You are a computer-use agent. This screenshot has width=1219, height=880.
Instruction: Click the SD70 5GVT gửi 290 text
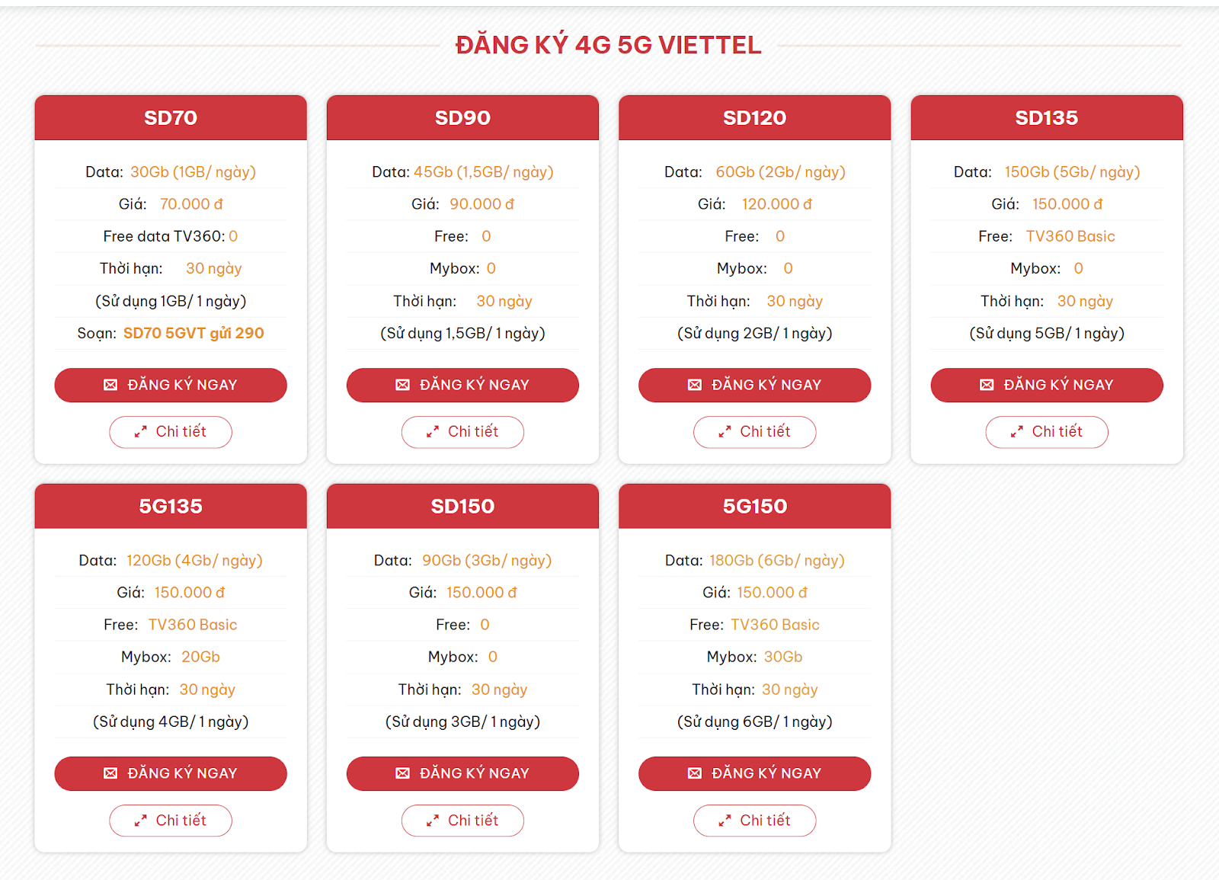194,333
